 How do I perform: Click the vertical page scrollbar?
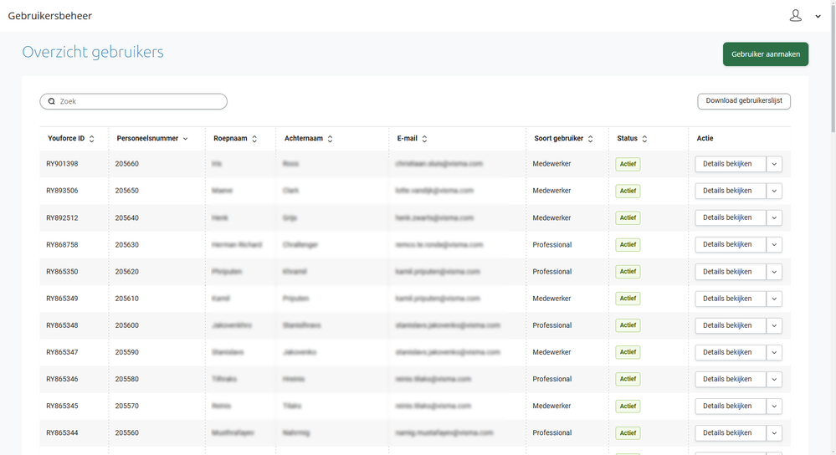click(x=831, y=75)
